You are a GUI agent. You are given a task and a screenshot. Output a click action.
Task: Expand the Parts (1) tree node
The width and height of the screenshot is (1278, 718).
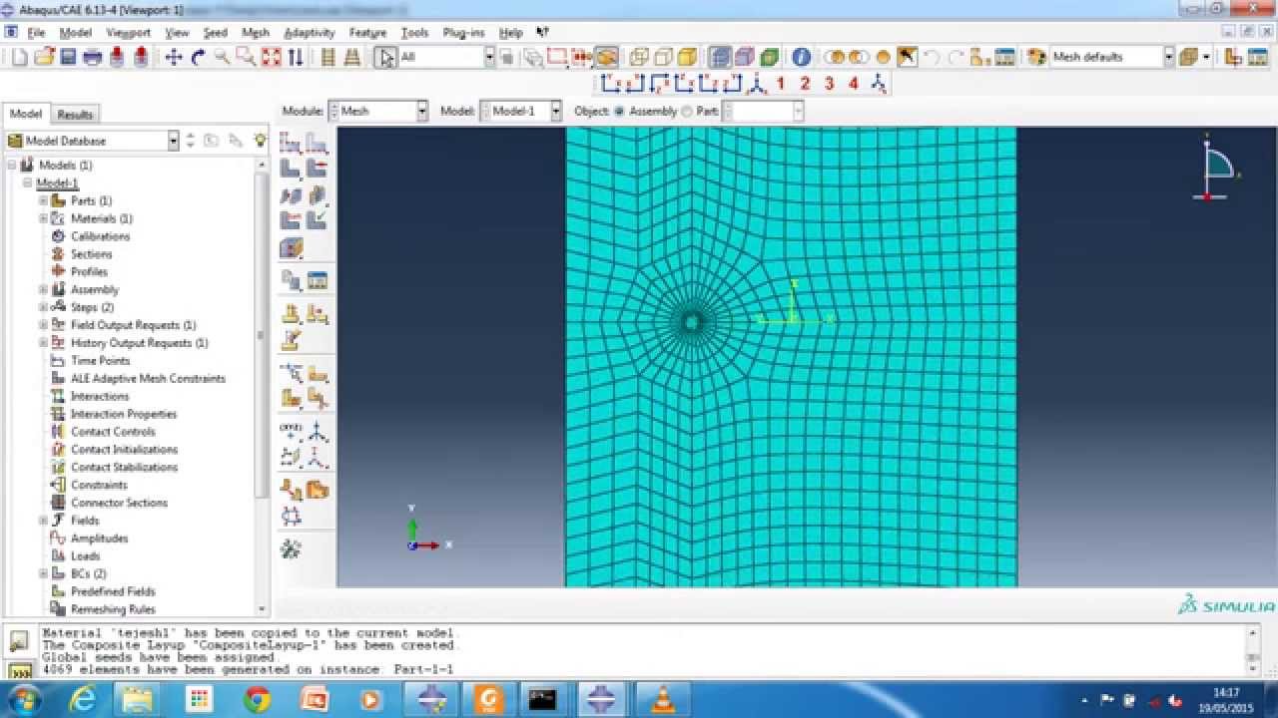pos(43,200)
